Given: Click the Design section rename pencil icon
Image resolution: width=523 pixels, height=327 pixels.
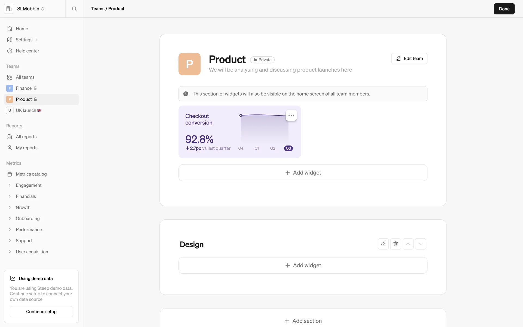Looking at the screenshot, I should coord(383,244).
